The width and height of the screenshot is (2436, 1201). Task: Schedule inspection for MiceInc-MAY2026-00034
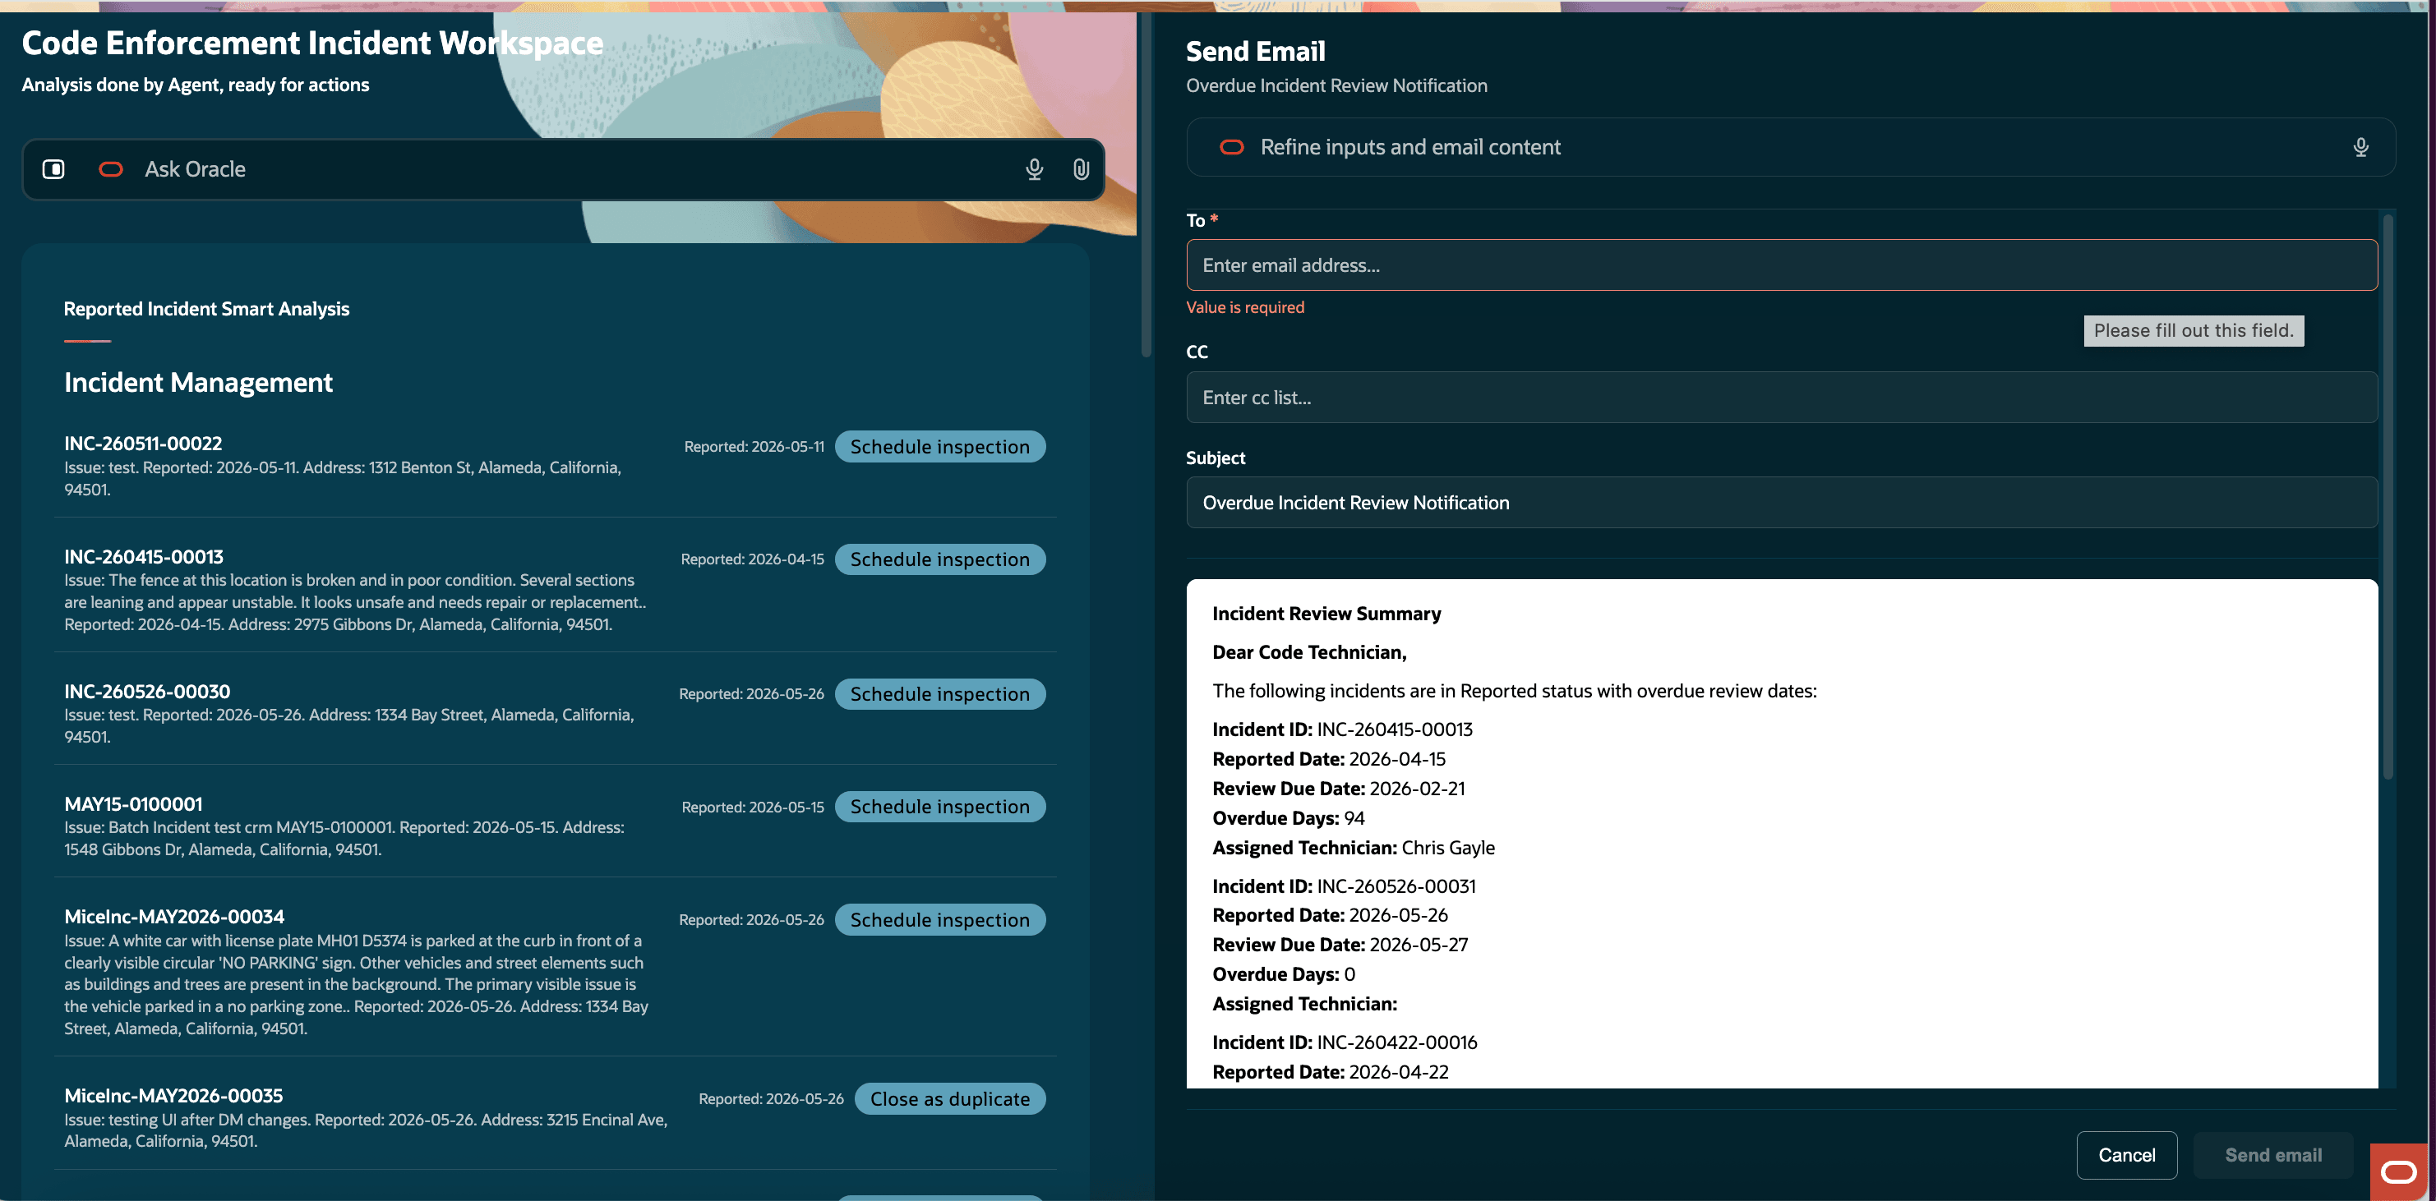coord(940,920)
